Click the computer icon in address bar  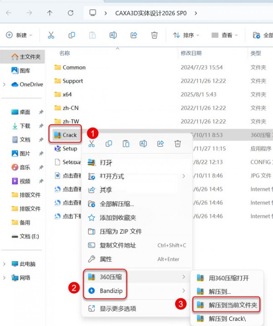tap(92, 13)
